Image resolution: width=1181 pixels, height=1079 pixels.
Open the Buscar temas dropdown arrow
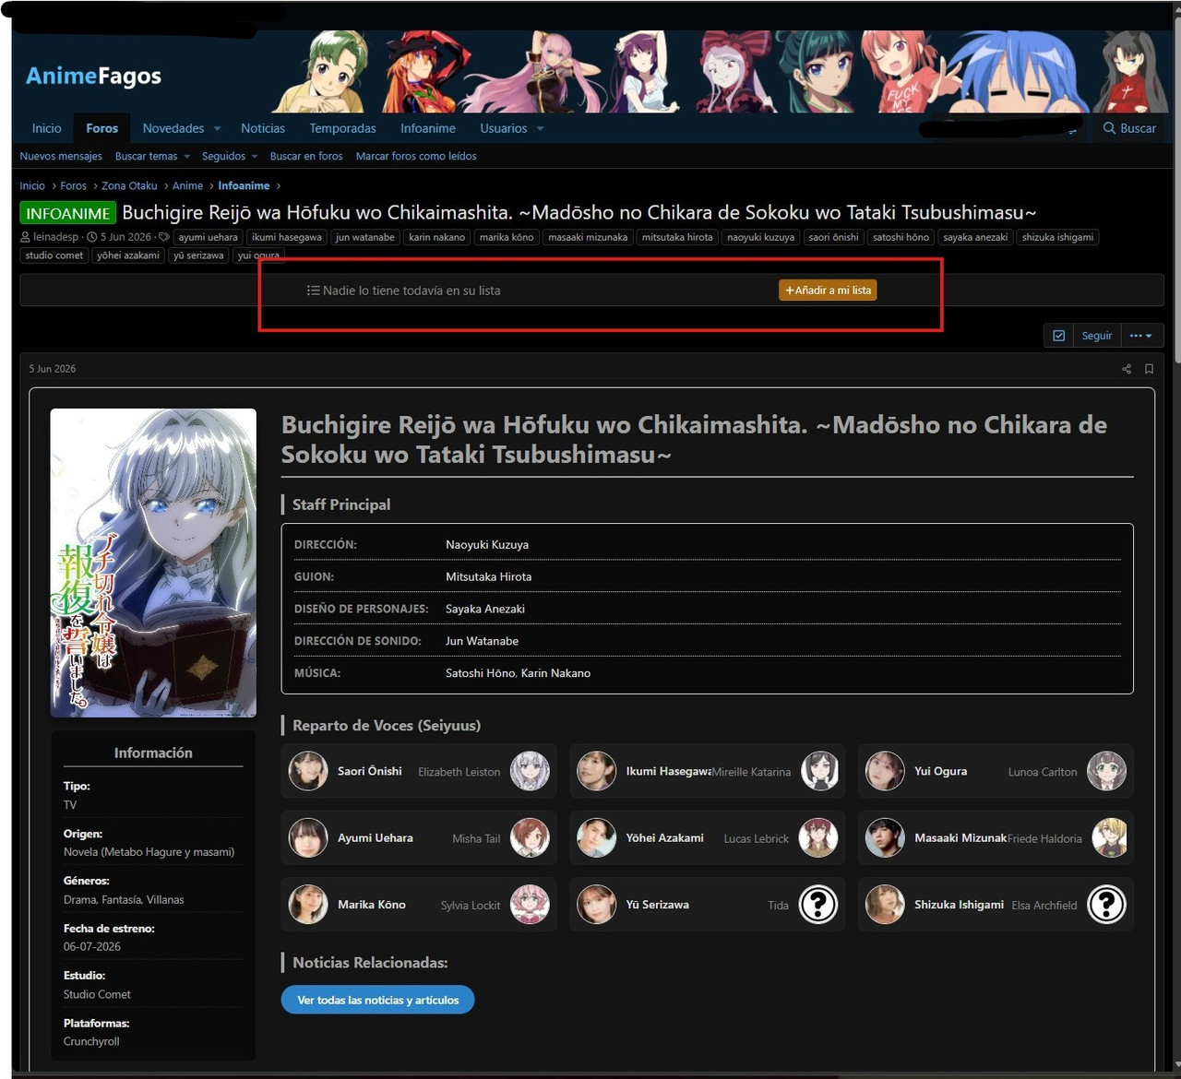pos(186,157)
